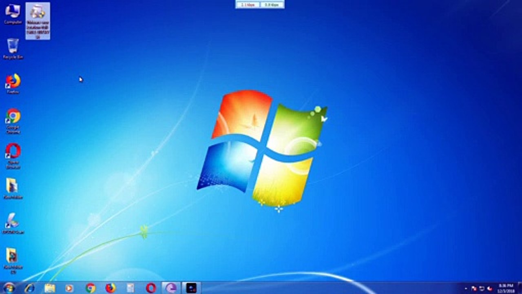Click the Show desktop strip beside the clock
The width and height of the screenshot is (522, 294).
pos(519,288)
